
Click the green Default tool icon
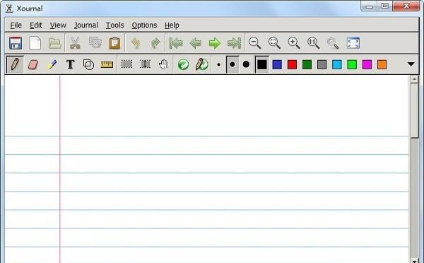183,64
